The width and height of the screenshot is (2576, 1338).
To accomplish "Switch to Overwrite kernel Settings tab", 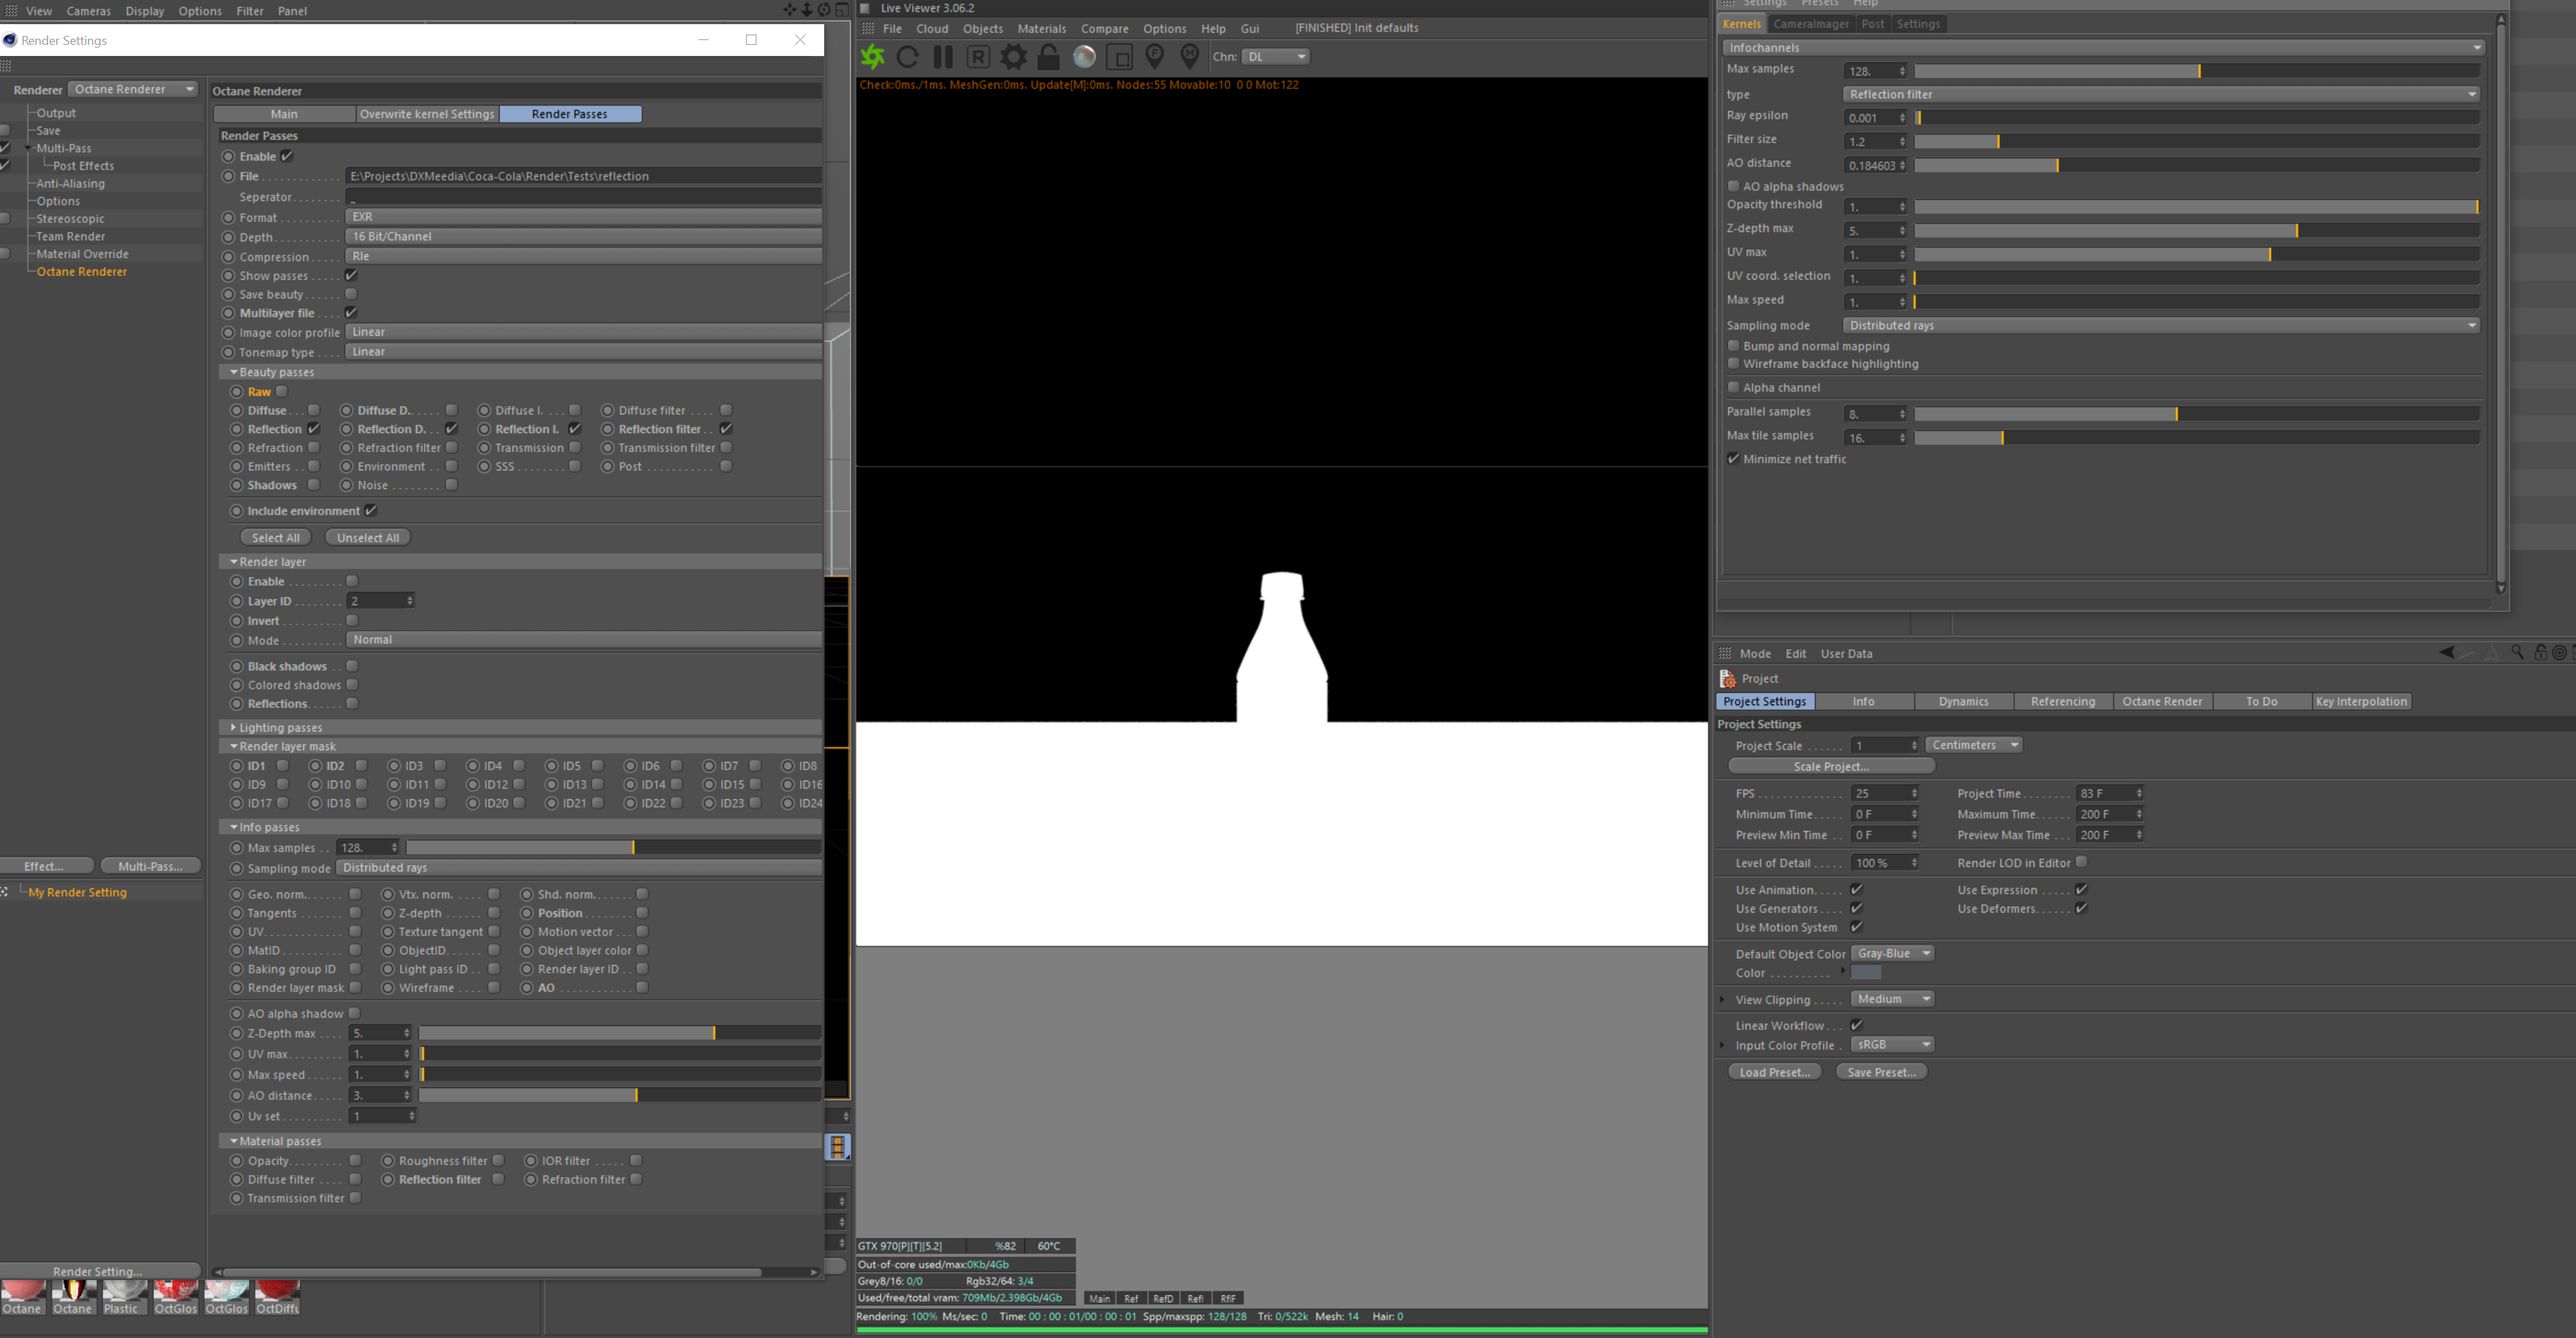I will tap(427, 114).
